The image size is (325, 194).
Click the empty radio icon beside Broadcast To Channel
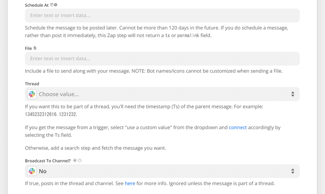80,160
